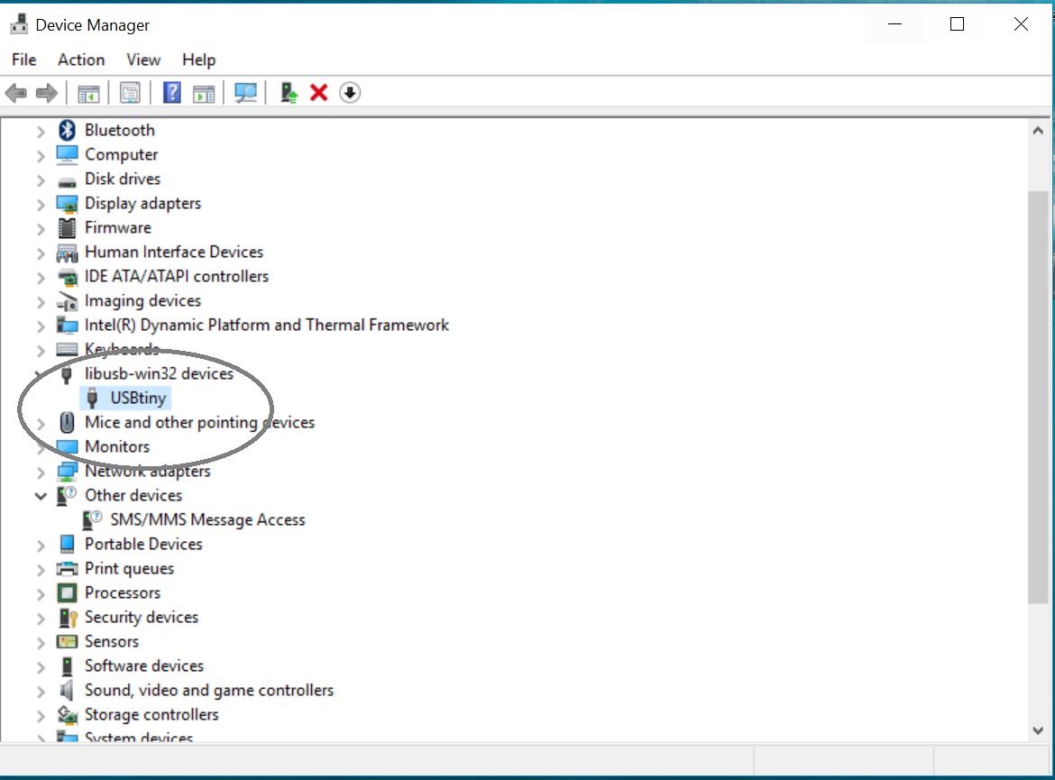Viewport: 1055px width, 780px height.
Task: Expand the Bluetooth category chevron
Action: point(41,132)
